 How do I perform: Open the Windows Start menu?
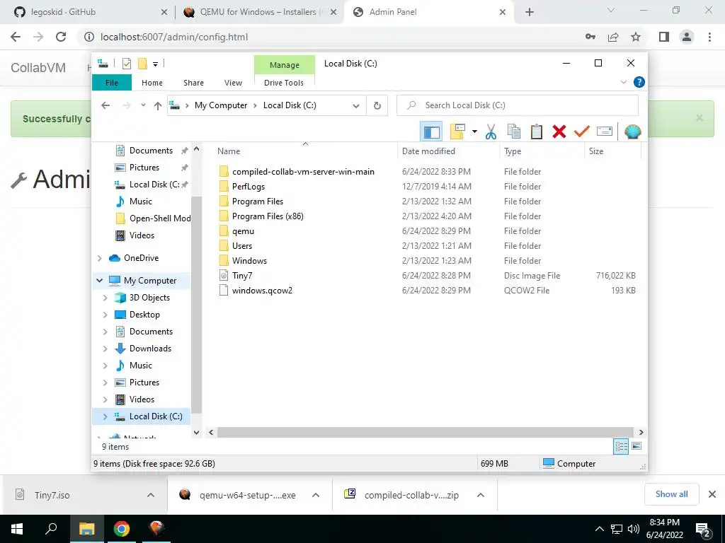[17, 529]
